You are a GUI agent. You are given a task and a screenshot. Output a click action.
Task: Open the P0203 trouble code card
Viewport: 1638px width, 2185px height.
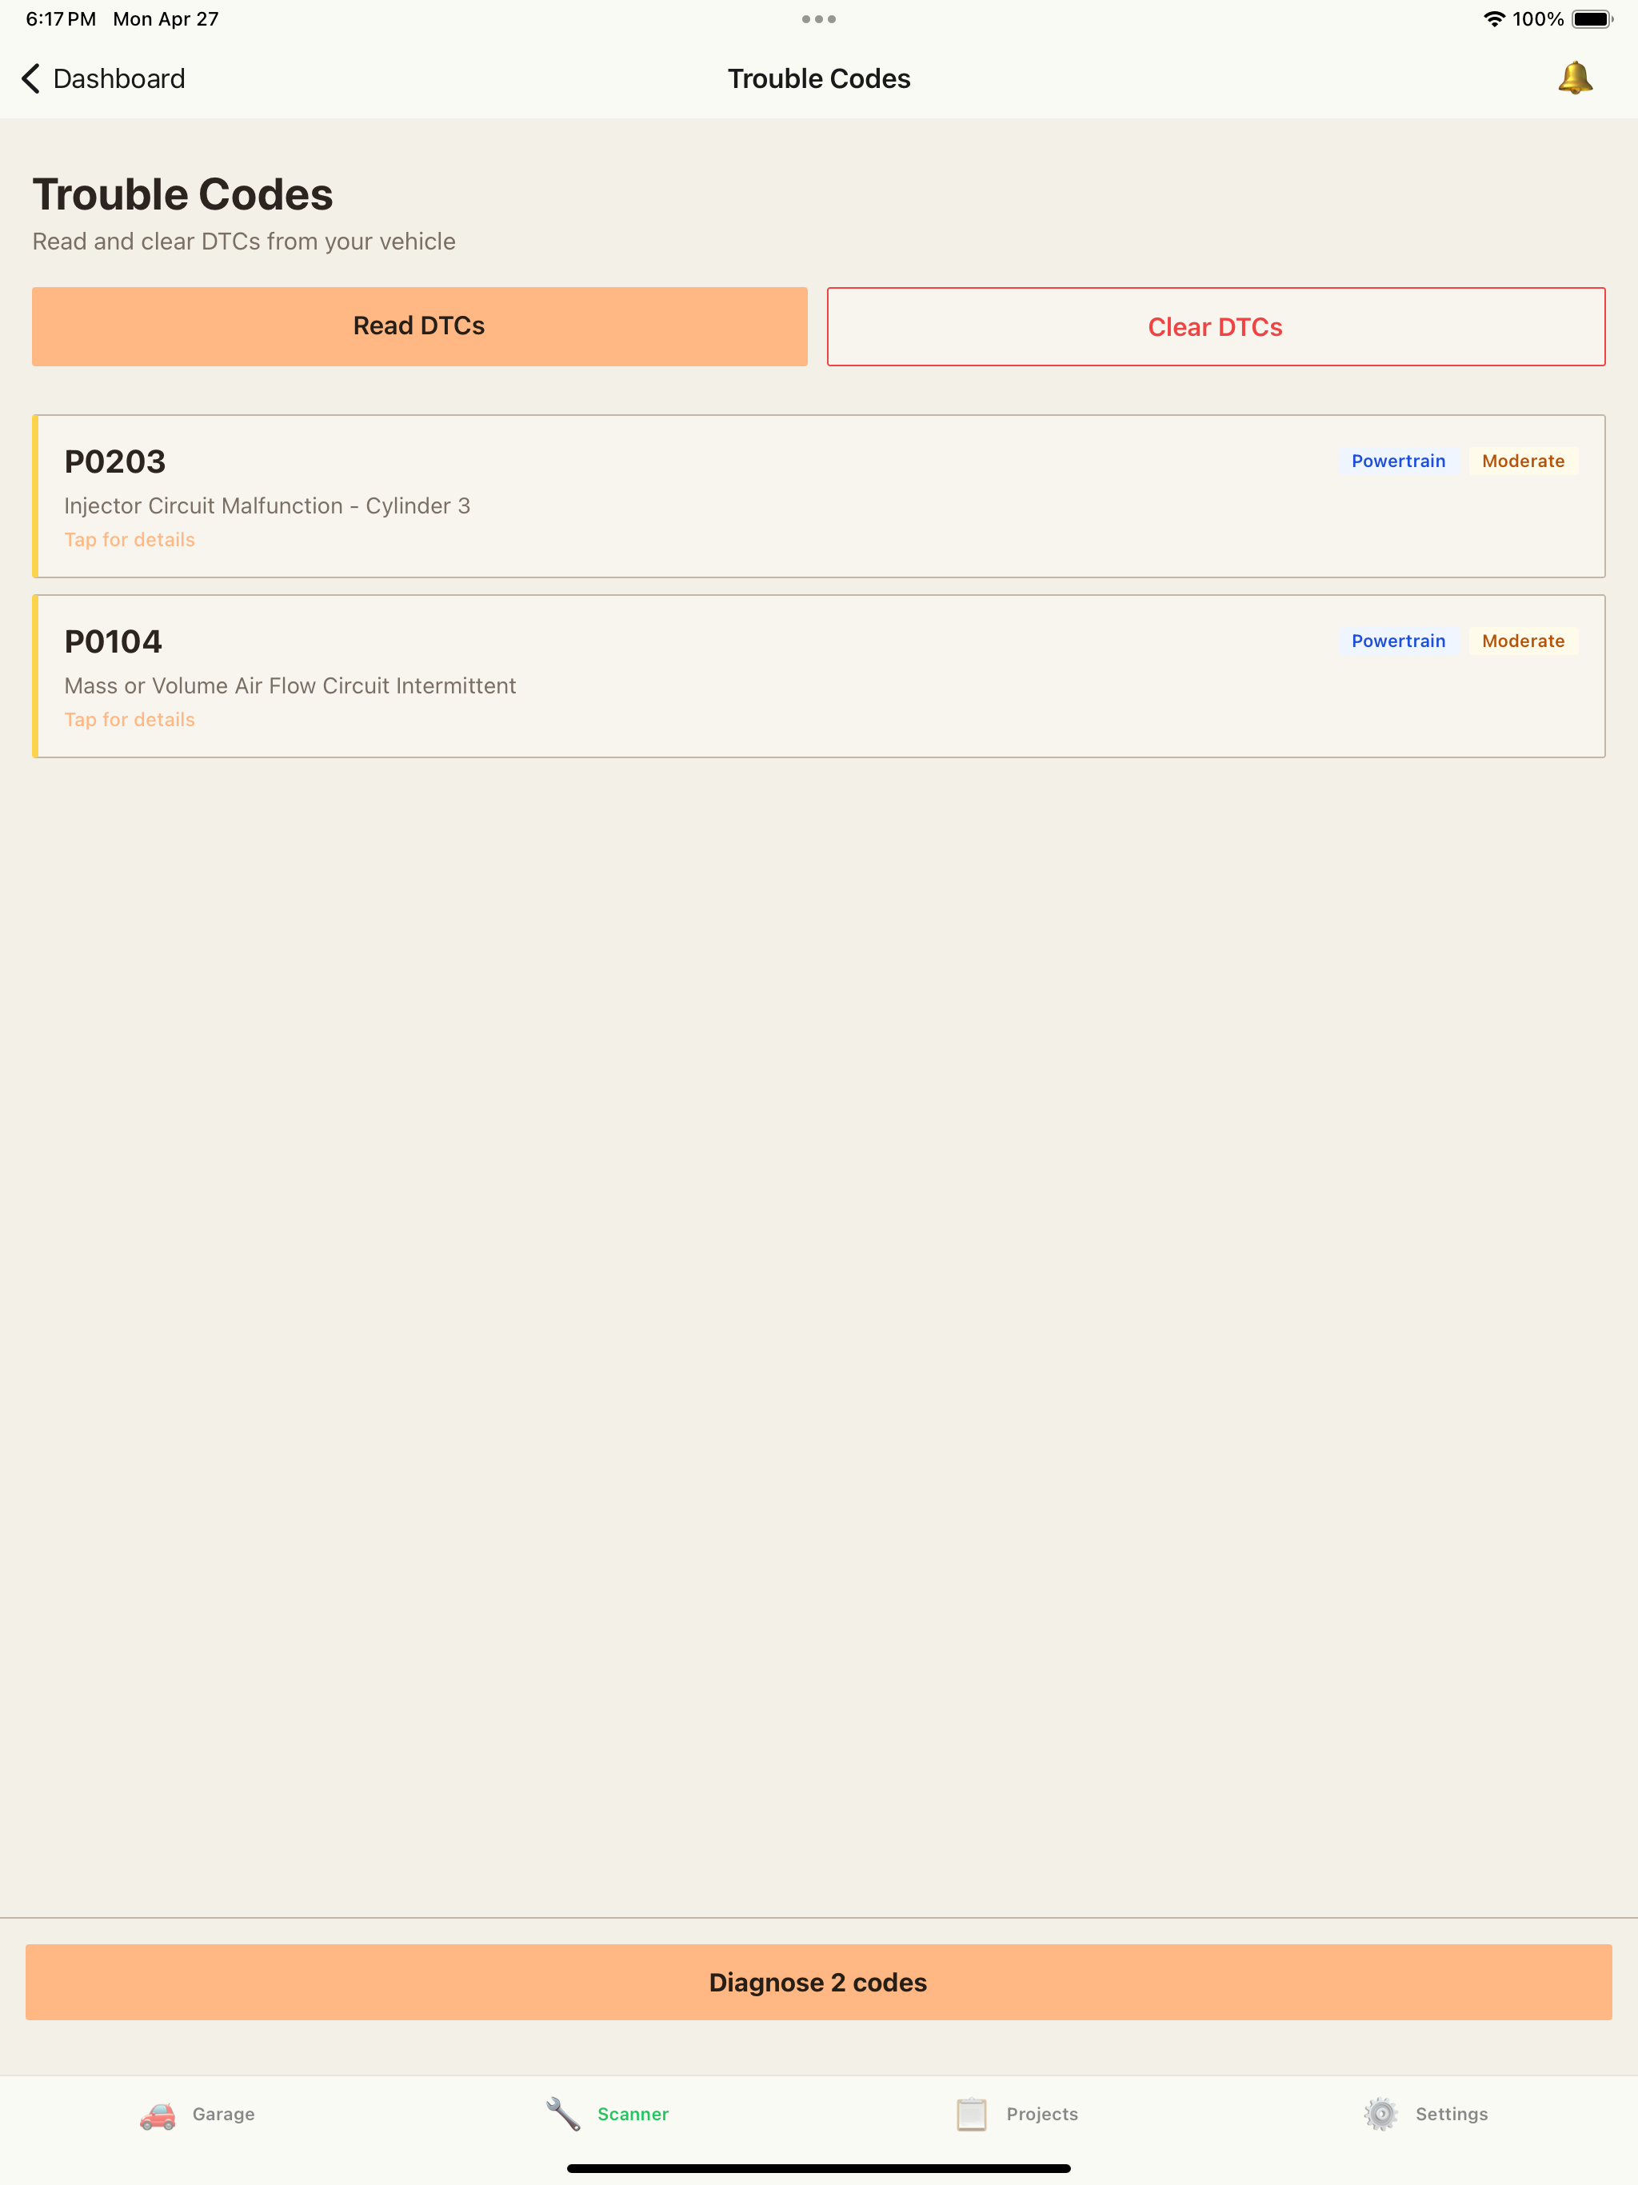point(818,496)
